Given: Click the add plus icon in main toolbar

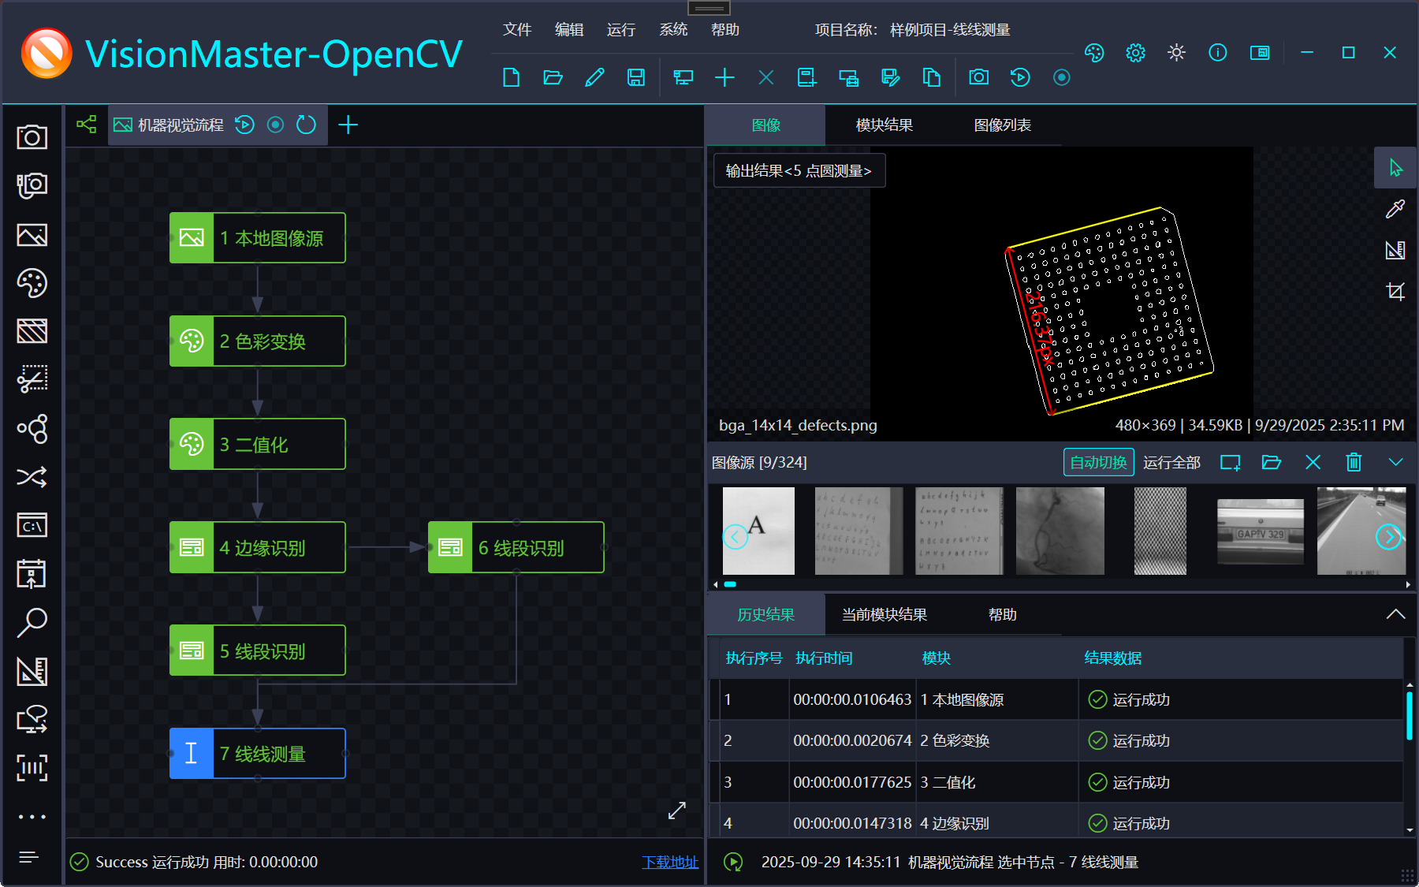Looking at the screenshot, I should 724,77.
